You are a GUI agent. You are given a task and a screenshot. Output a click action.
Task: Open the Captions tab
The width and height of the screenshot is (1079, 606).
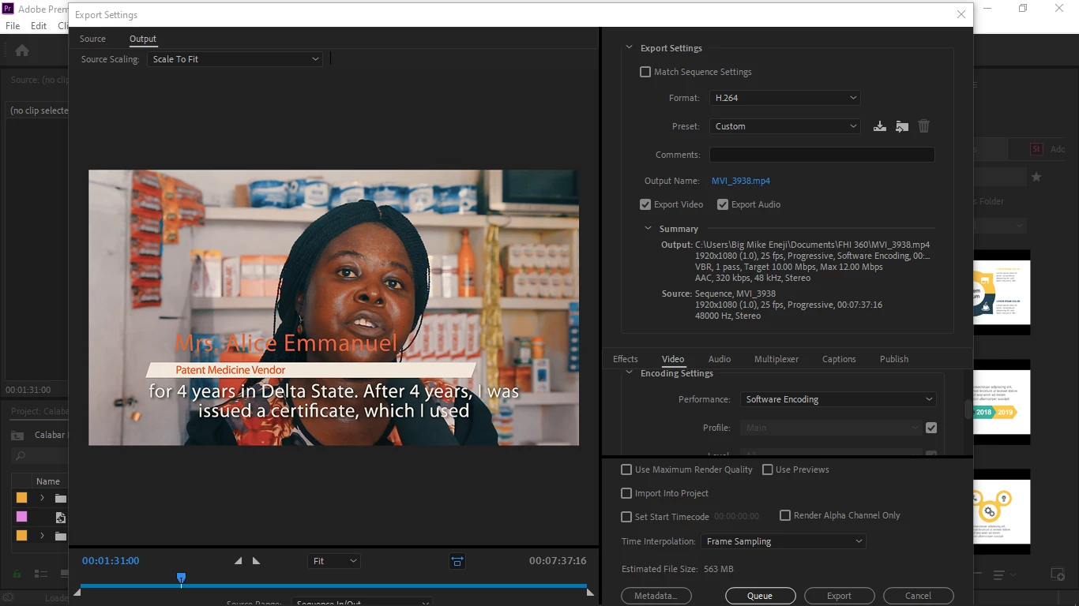(839, 359)
